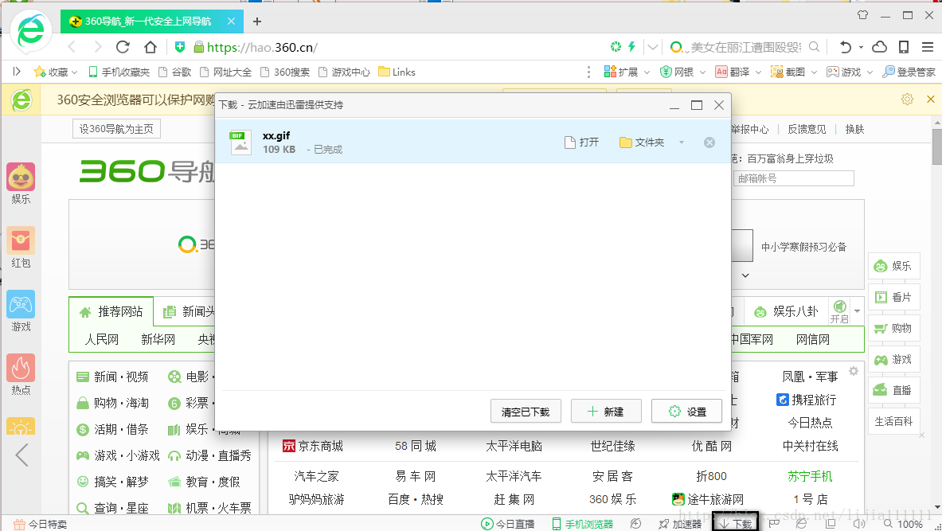Click the 登录管家 toolbar item
Screen dimensions: 942x531
pos(909,72)
